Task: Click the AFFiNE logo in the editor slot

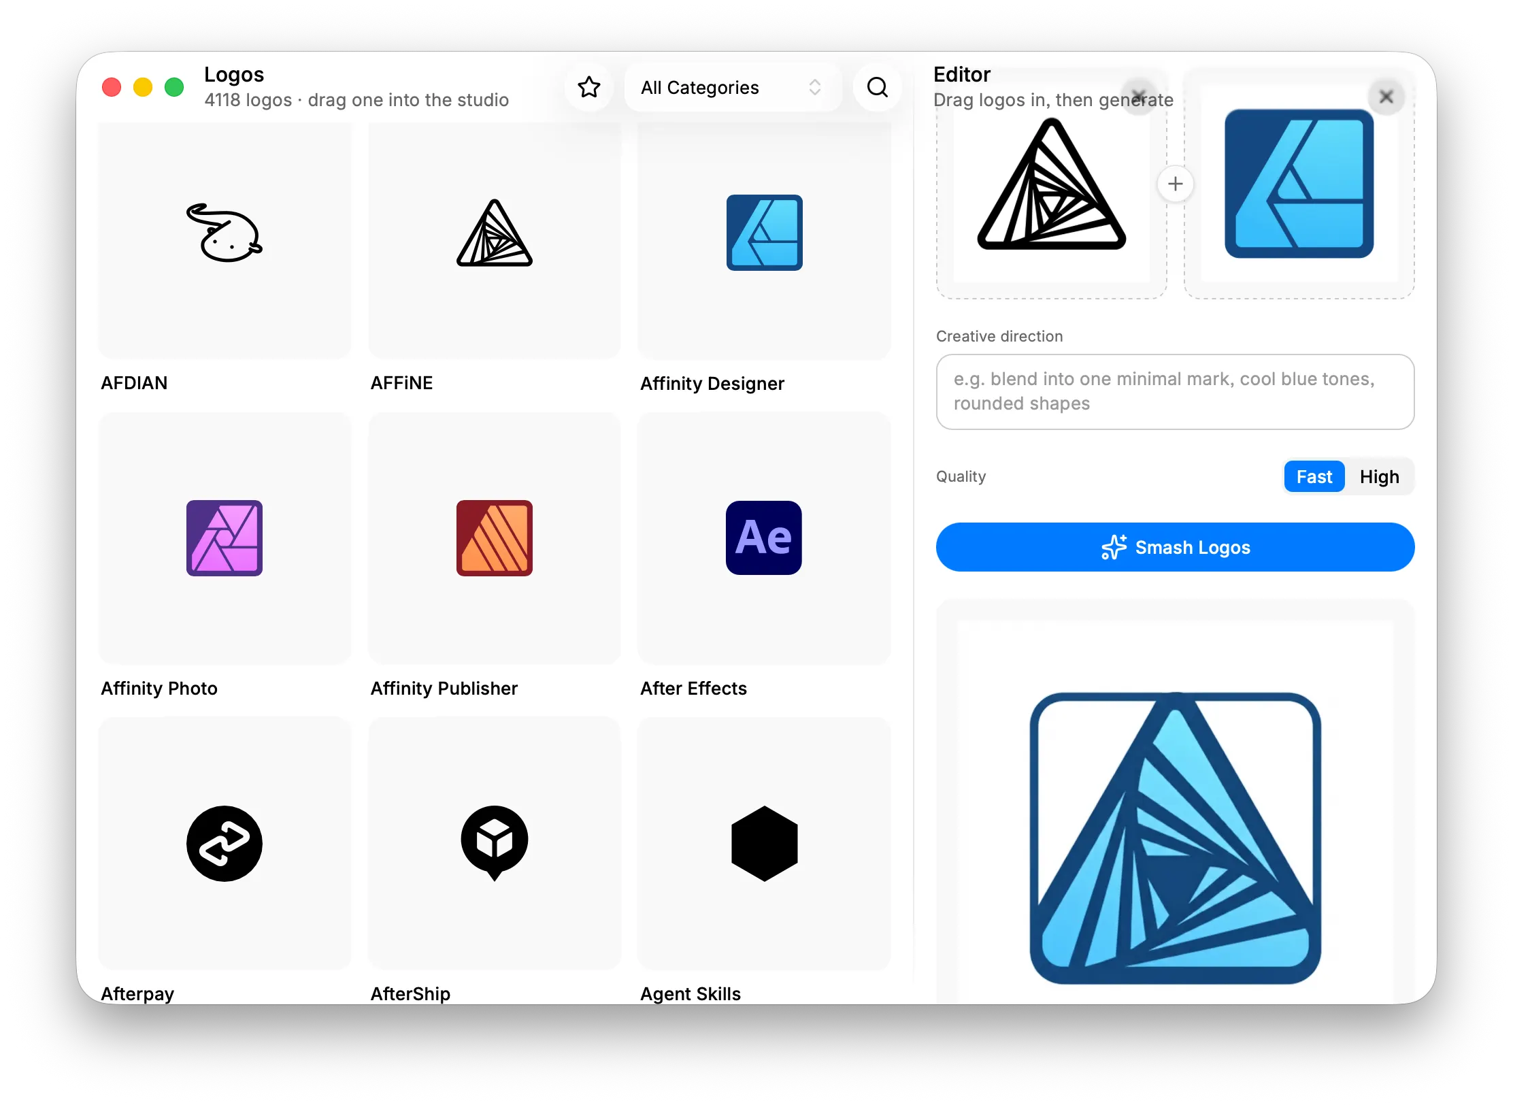Action: coord(1052,184)
